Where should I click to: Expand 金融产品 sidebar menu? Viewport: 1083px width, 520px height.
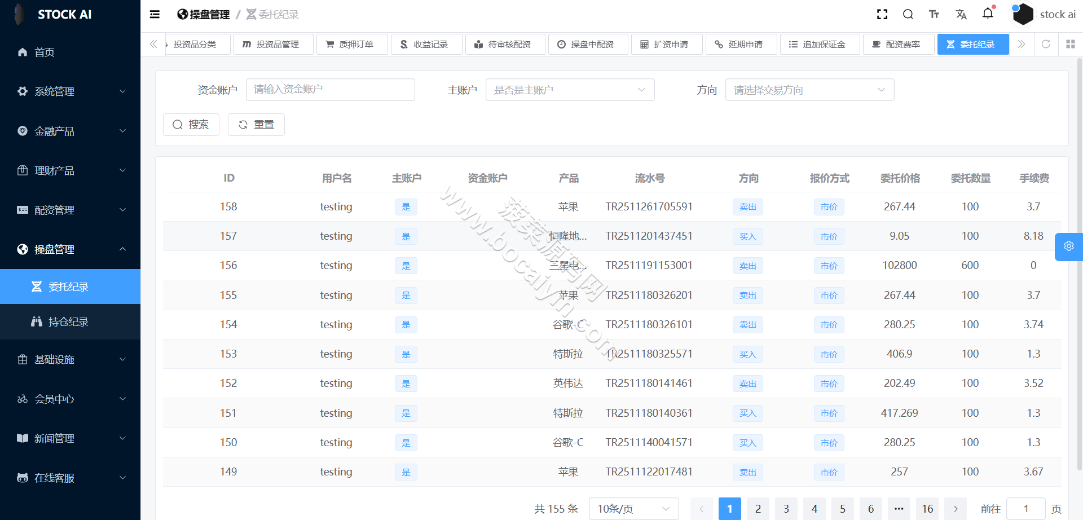coord(70,131)
